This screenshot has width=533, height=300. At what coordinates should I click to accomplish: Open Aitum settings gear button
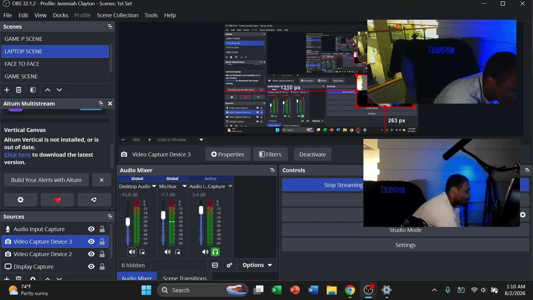click(20, 200)
